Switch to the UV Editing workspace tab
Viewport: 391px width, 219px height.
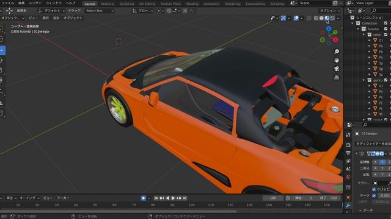pyautogui.click(x=147, y=4)
